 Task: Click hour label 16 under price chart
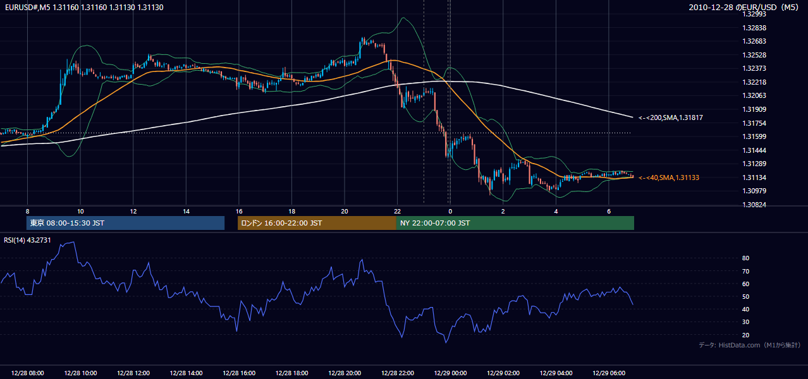tap(239, 211)
